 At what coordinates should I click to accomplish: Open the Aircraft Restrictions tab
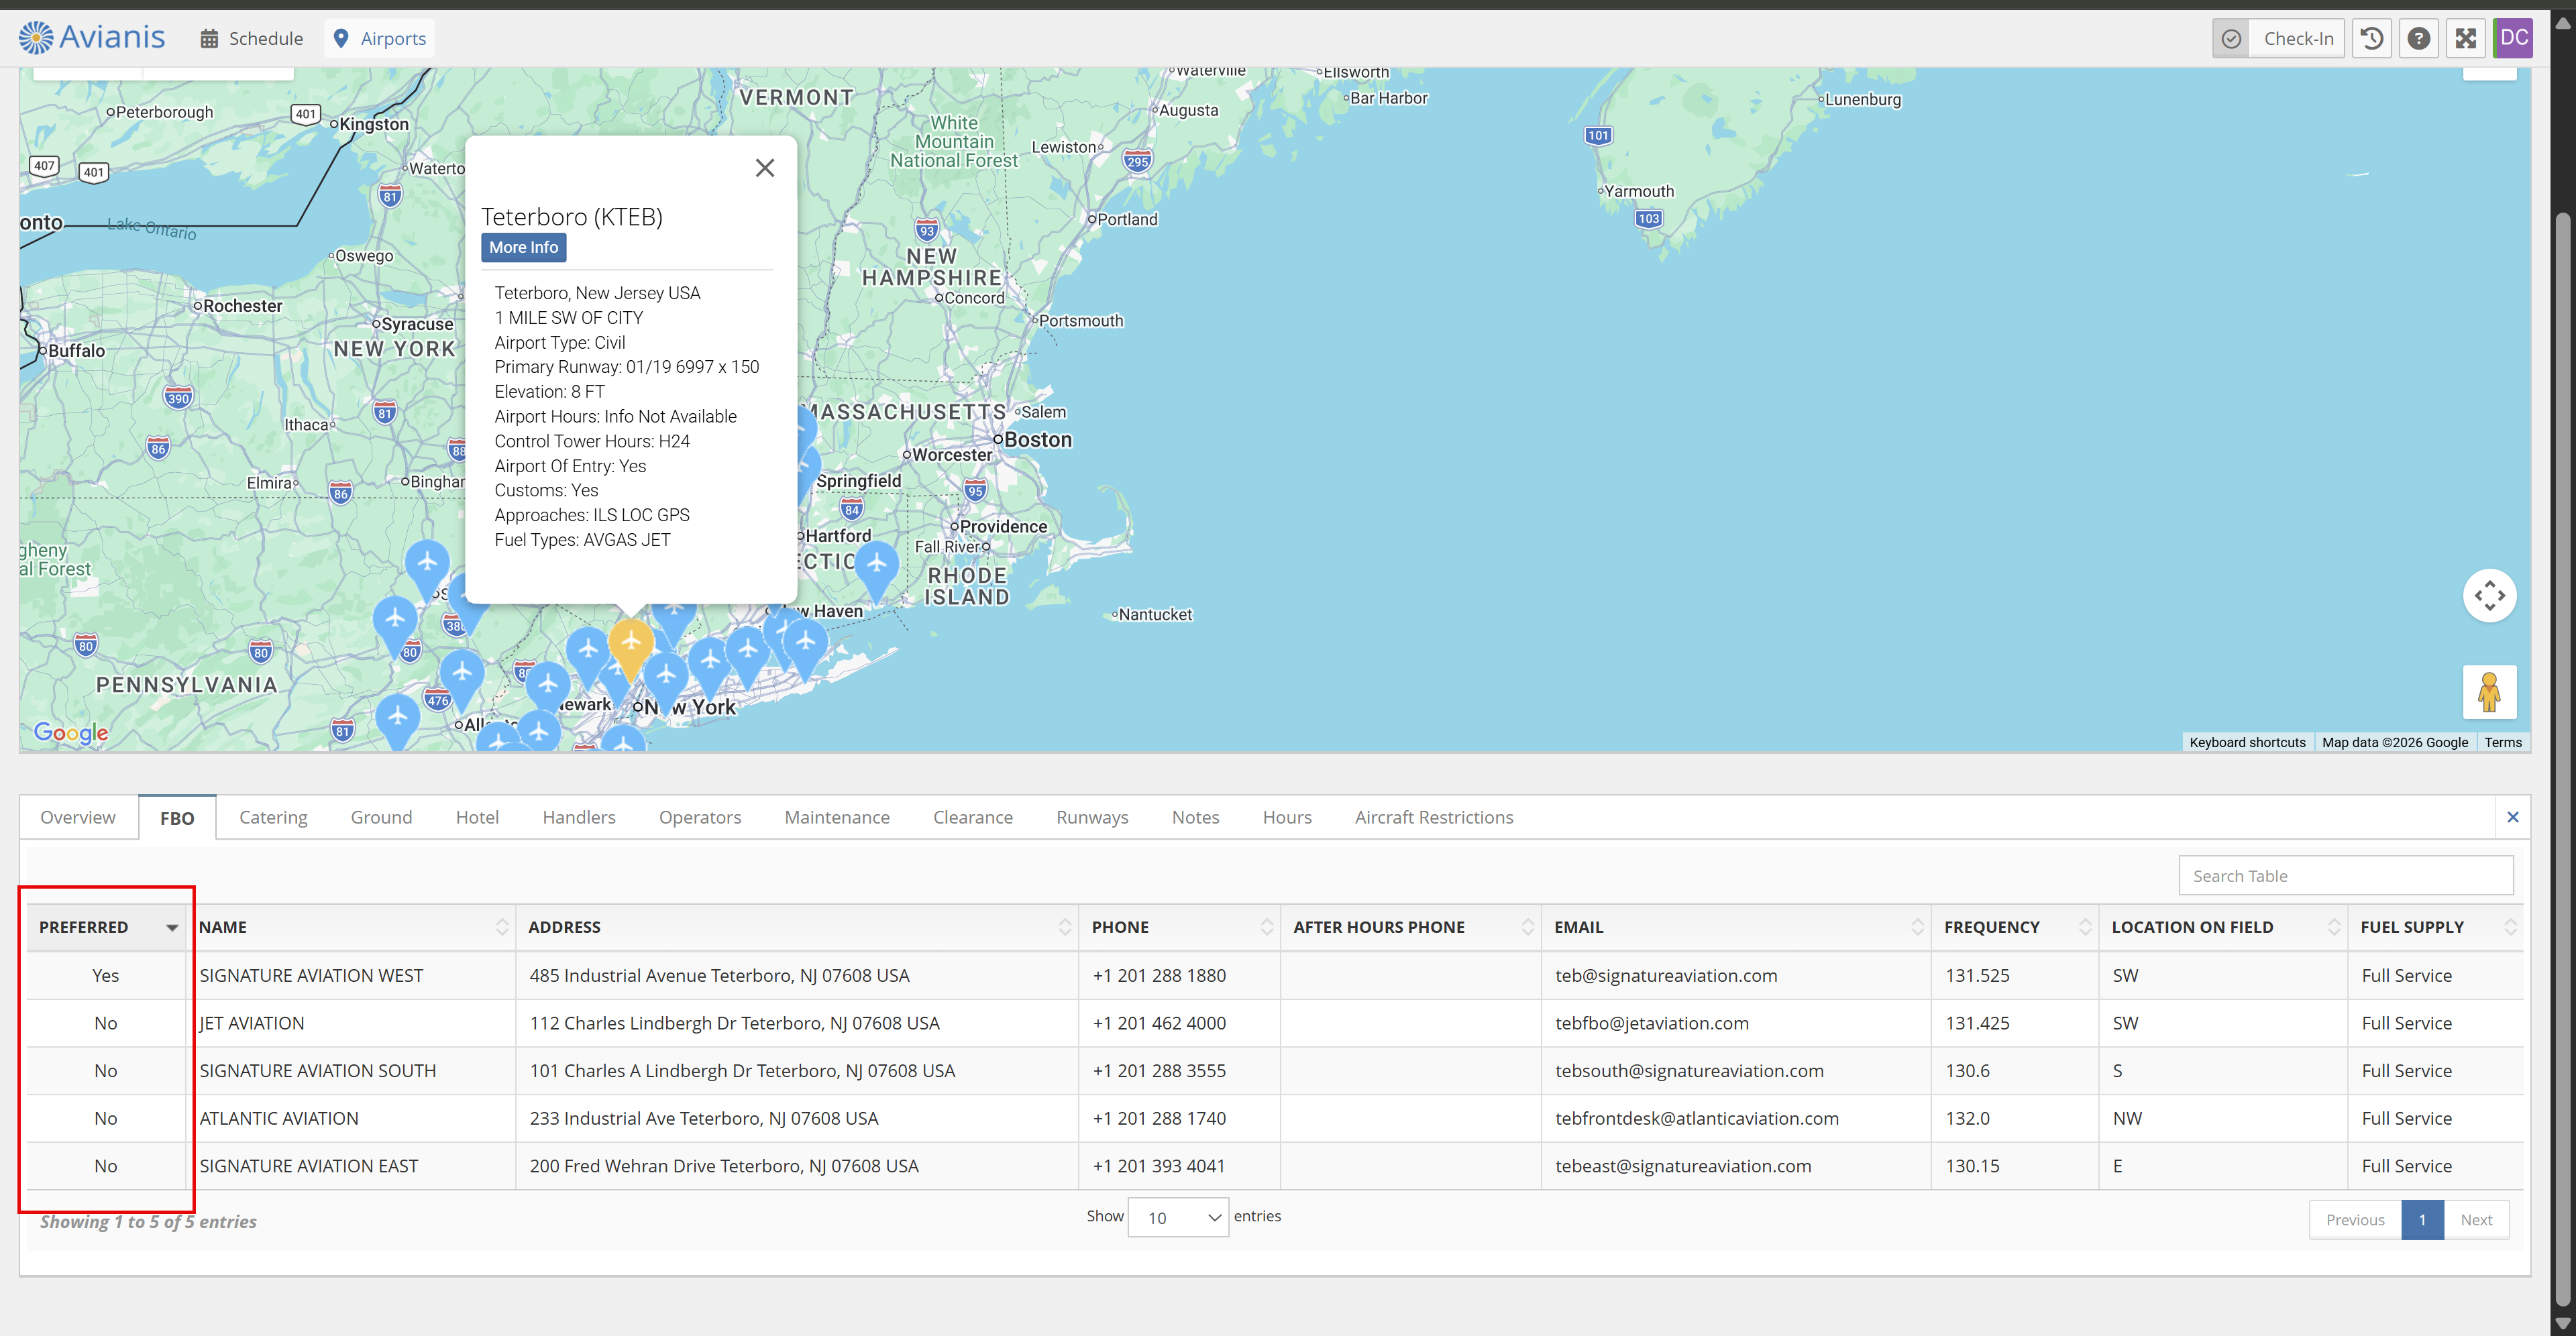pyautogui.click(x=1433, y=817)
